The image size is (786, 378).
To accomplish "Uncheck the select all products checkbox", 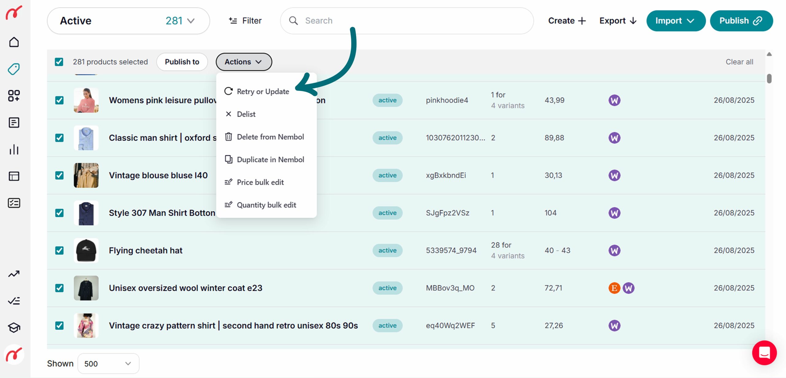I will point(59,62).
